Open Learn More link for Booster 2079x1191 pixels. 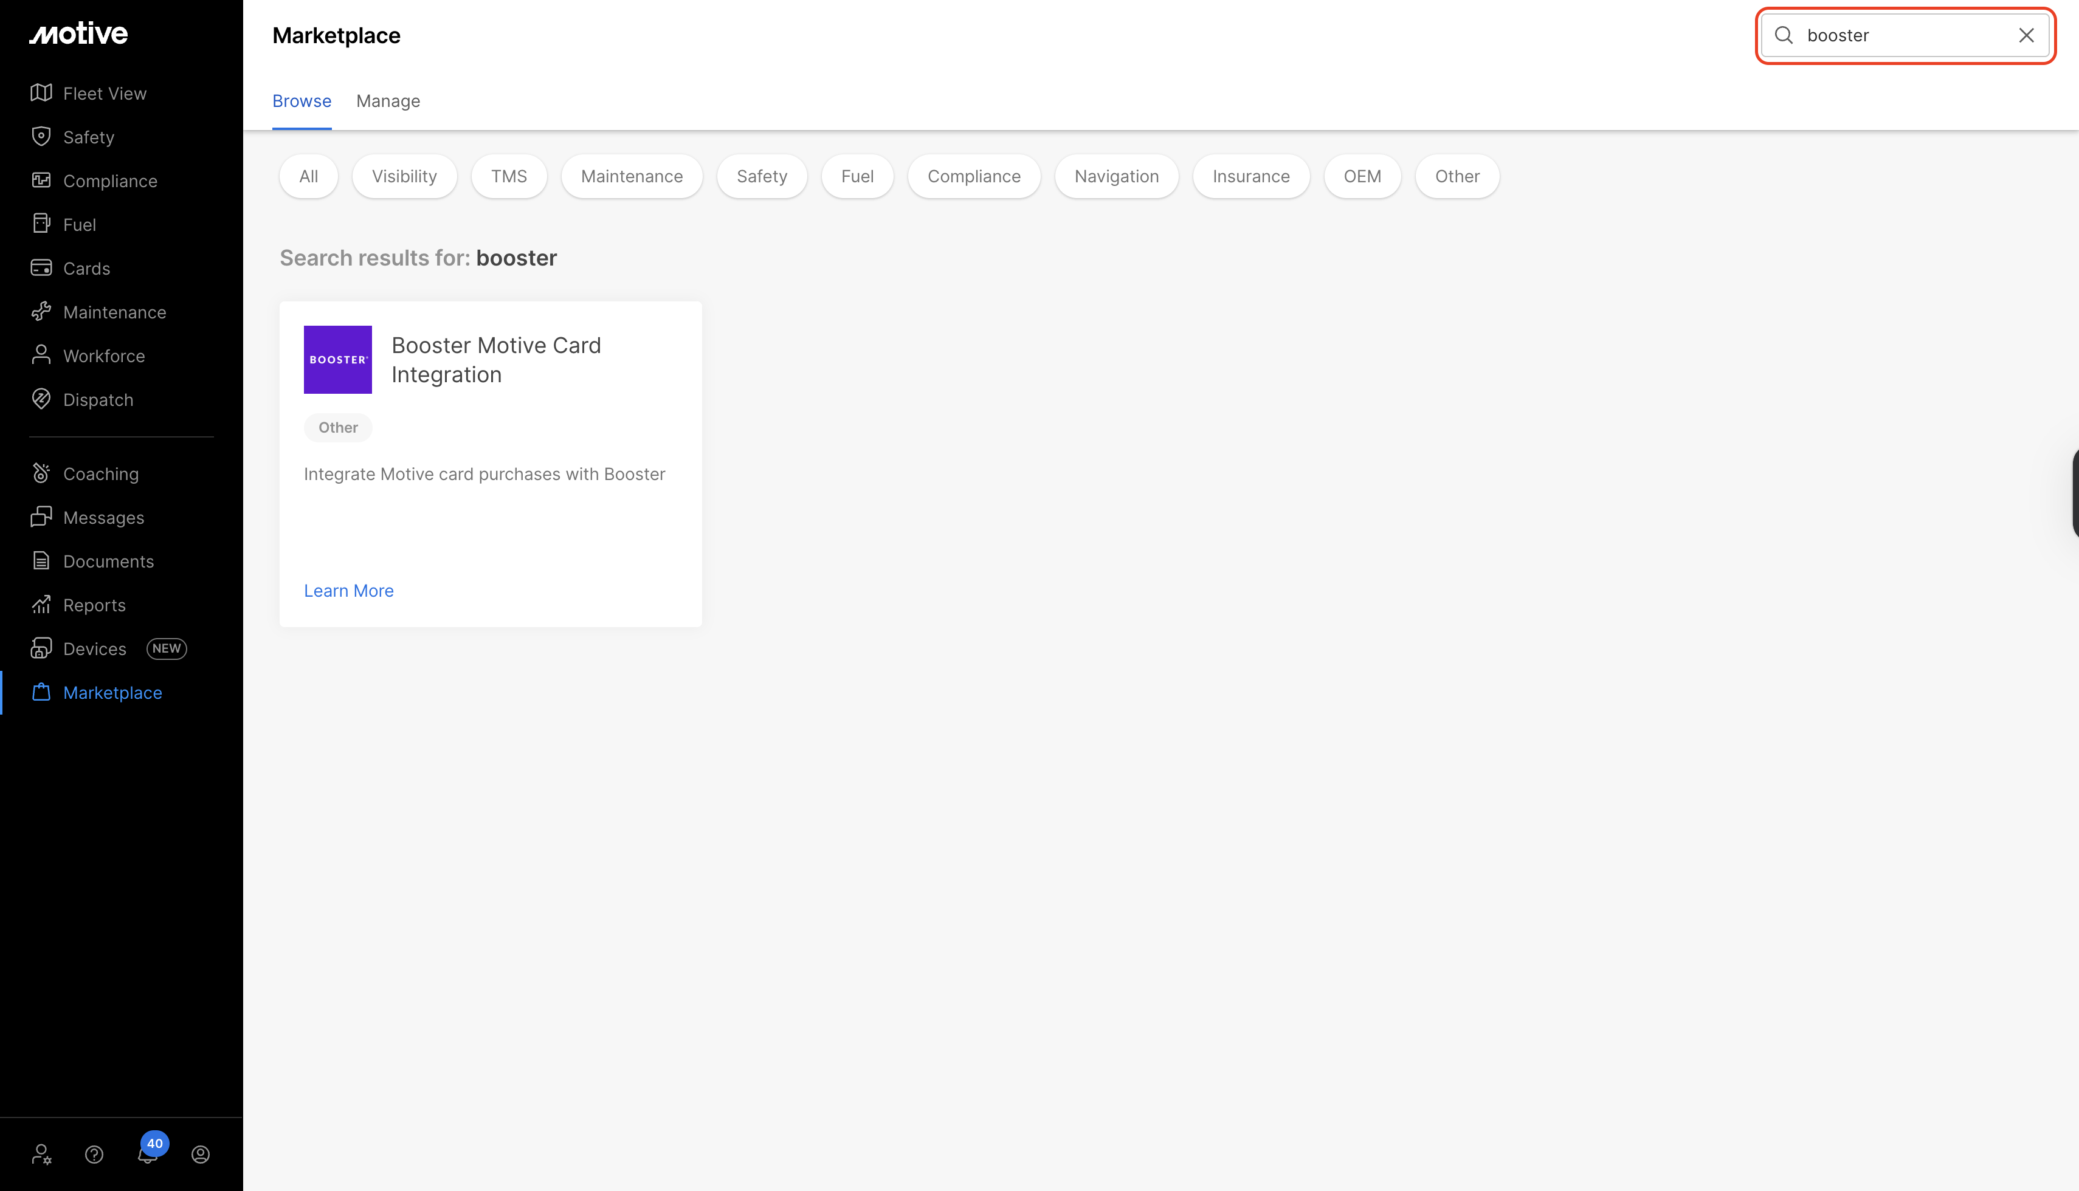coord(348,591)
